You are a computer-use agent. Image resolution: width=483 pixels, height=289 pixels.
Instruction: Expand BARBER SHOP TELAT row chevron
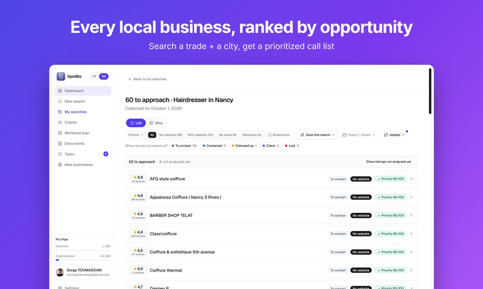[411, 215]
